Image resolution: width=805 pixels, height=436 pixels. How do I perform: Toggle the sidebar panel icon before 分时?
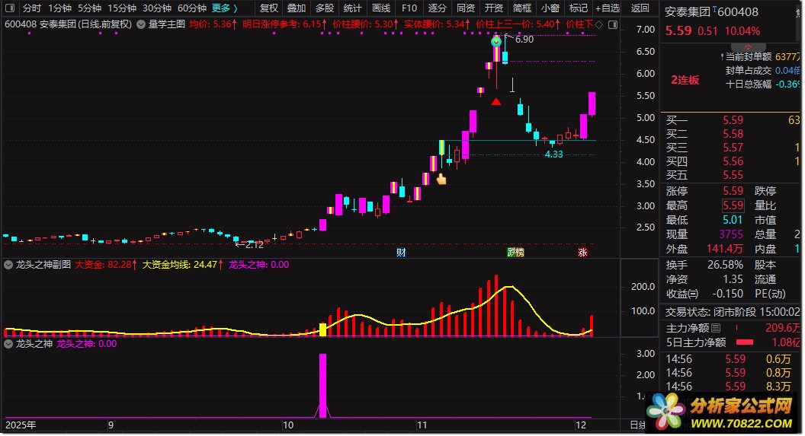(10, 8)
